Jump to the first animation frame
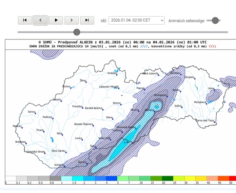This screenshot has height=193, width=236. coord(25,20)
